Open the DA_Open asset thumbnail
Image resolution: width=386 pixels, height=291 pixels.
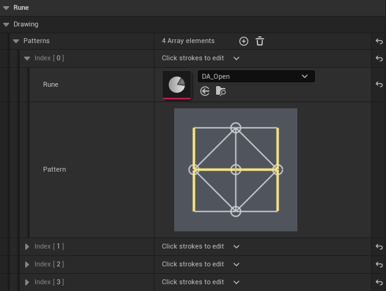pyautogui.click(x=177, y=85)
